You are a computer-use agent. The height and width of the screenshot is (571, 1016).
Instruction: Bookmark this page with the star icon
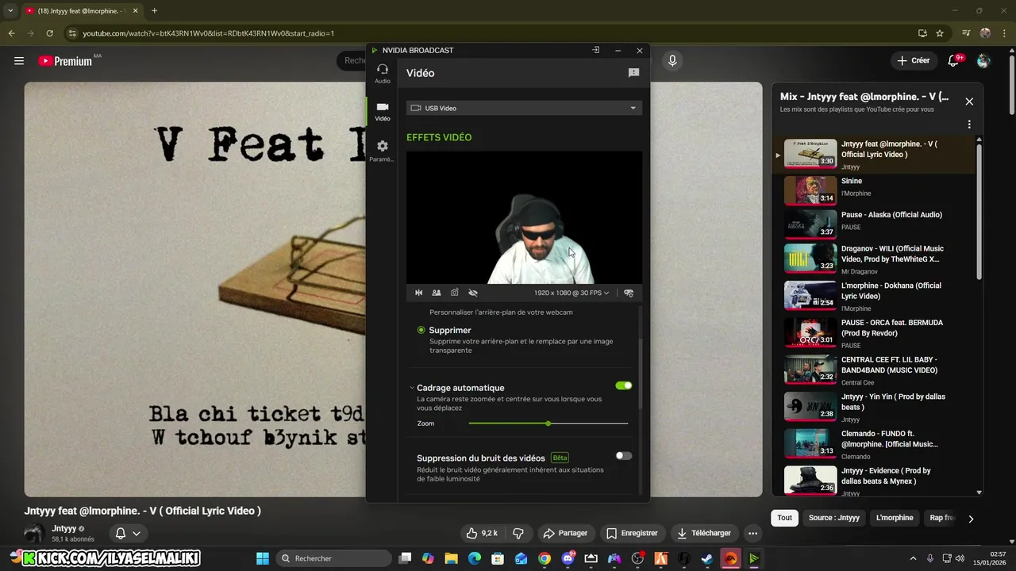point(940,33)
